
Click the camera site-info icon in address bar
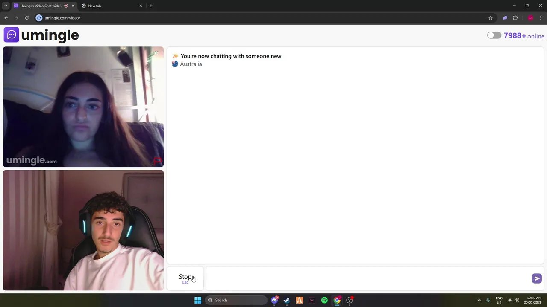pos(39,18)
